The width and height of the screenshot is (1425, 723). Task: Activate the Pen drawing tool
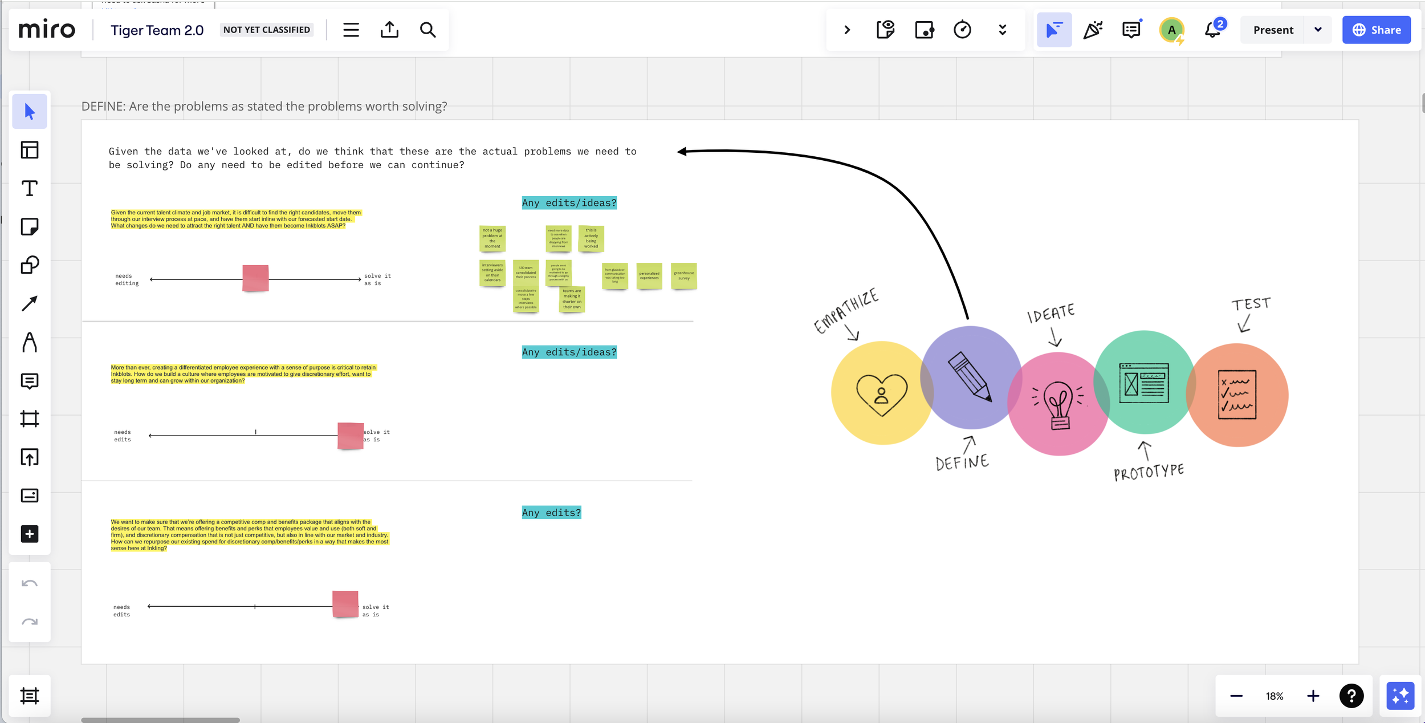pyautogui.click(x=30, y=342)
